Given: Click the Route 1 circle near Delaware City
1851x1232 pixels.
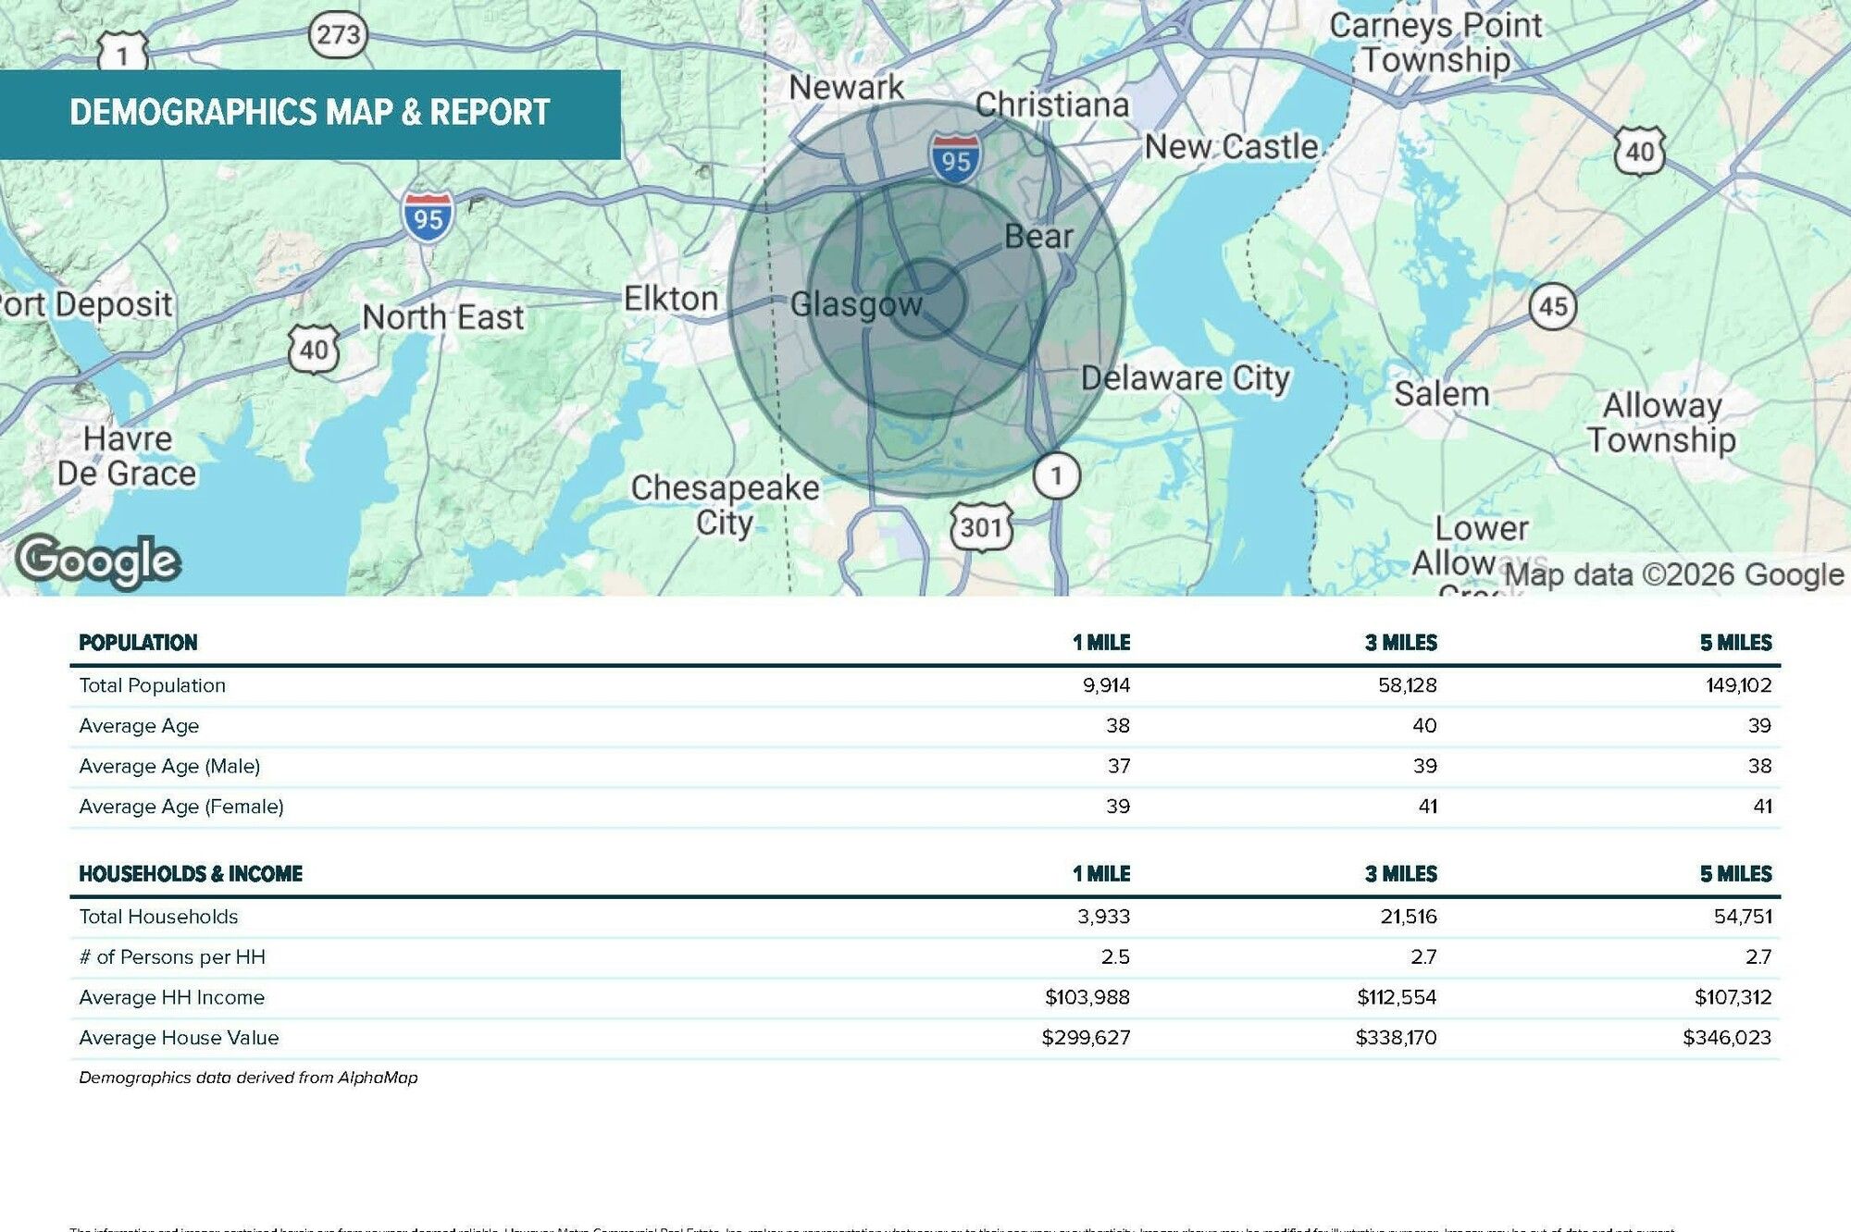Looking at the screenshot, I should point(1056,476).
